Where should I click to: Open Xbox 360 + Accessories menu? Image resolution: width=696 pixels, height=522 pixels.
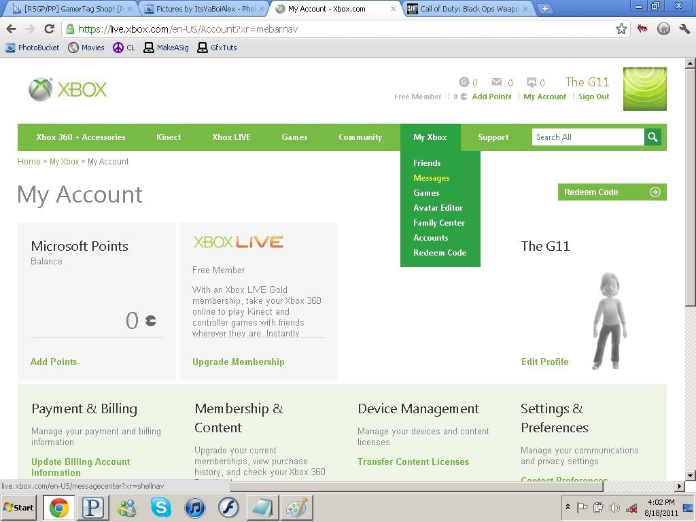pyautogui.click(x=81, y=137)
